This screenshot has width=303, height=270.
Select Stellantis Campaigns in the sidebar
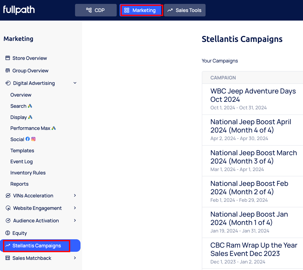point(36,246)
